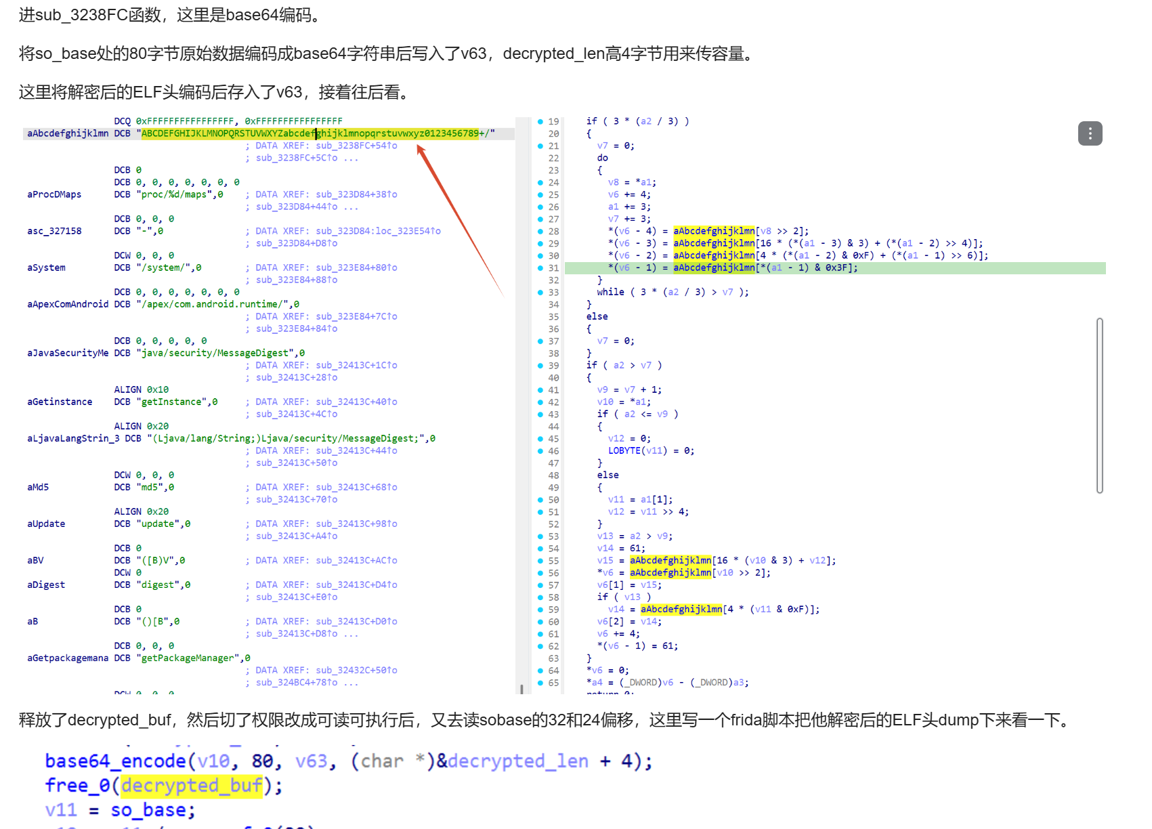Click the breakpoint dot at line 39
Screen dimensions: 1152x829
coord(540,365)
